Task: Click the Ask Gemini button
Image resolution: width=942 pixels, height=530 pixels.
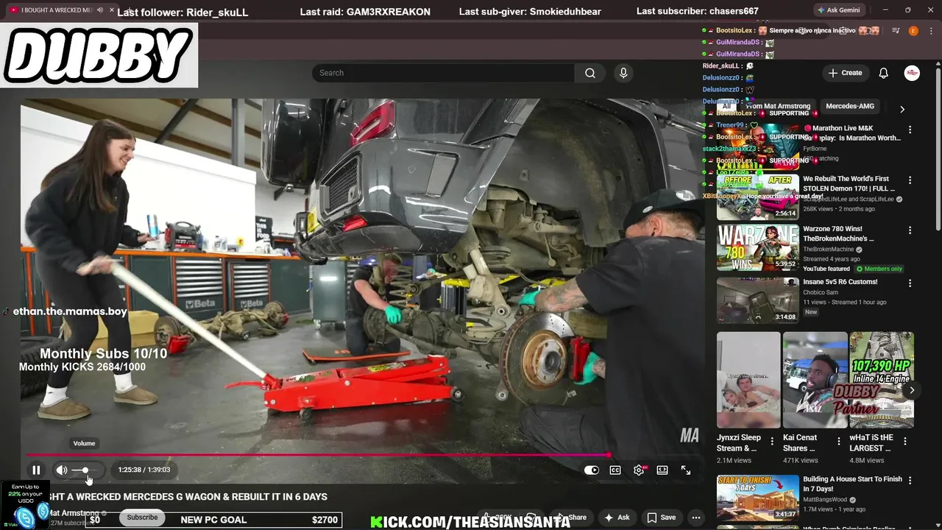Action: point(838,10)
